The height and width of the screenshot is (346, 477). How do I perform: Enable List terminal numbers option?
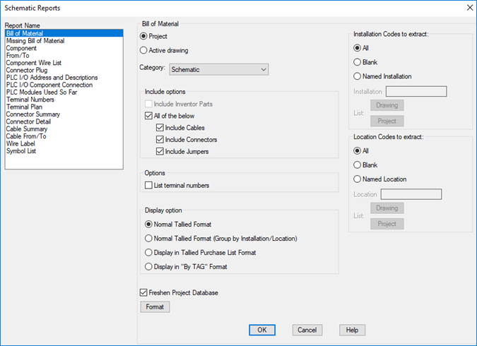(x=148, y=186)
